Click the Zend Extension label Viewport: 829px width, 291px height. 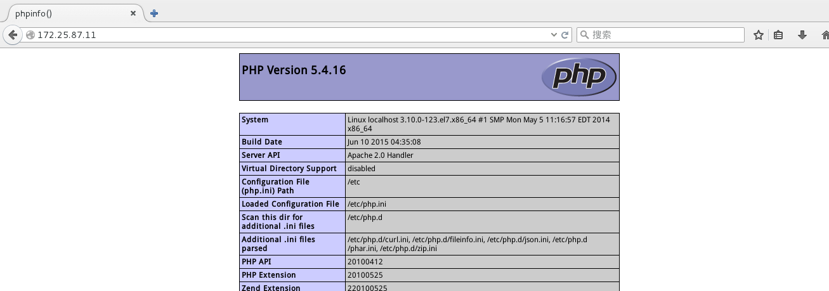(271, 288)
